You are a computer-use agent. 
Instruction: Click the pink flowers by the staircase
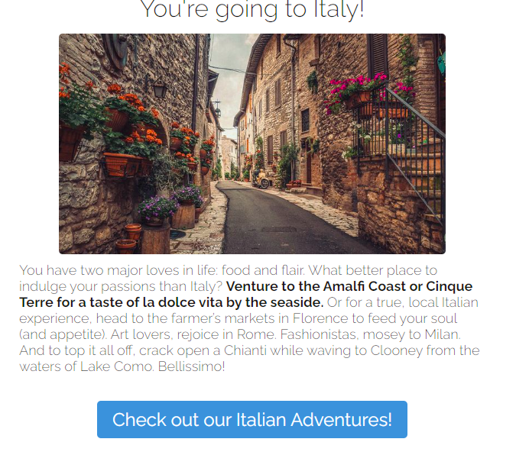click(x=355, y=89)
